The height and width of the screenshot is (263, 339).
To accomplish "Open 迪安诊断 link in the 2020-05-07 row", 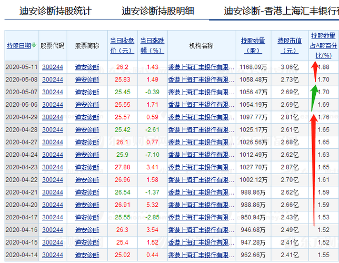I will [x=87, y=92].
